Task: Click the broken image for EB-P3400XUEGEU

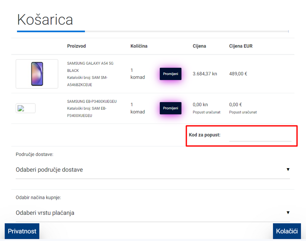Action: click(26, 108)
